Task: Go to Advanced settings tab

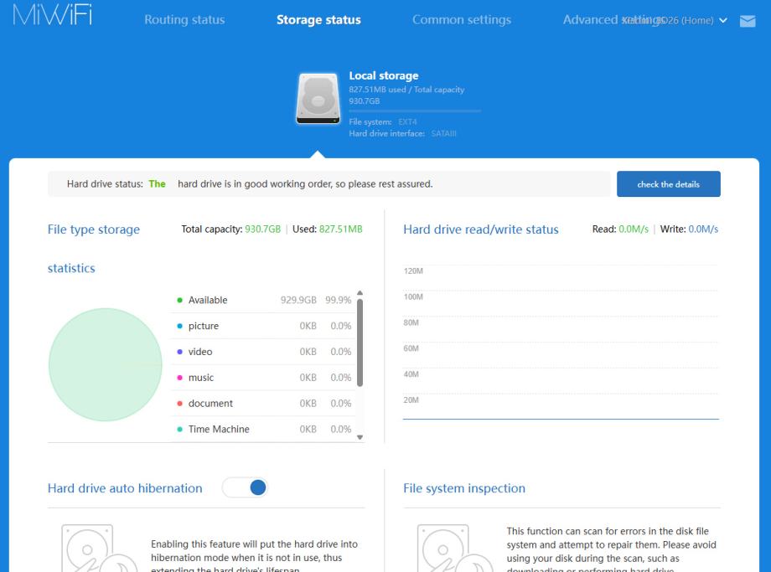Action: point(614,19)
